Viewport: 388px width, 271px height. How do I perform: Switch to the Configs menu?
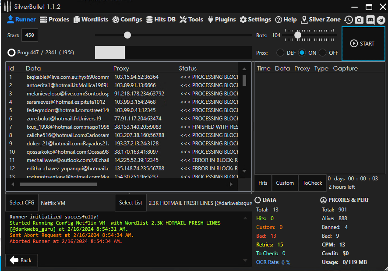127,19
